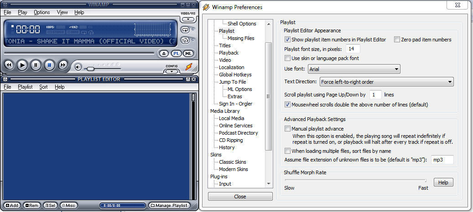Viewport: 473px width, 212px height.
Task: Click the Playlist font size field
Action: pyautogui.click(x=353, y=49)
